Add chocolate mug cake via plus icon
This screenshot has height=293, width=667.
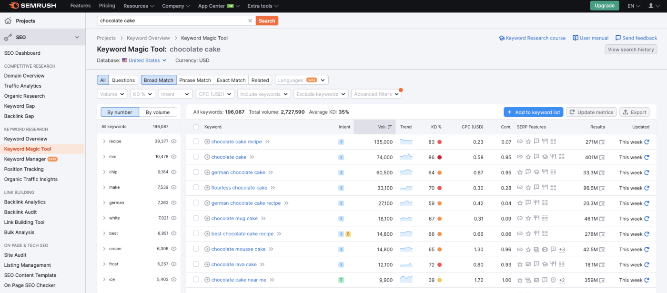tap(207, 219)
